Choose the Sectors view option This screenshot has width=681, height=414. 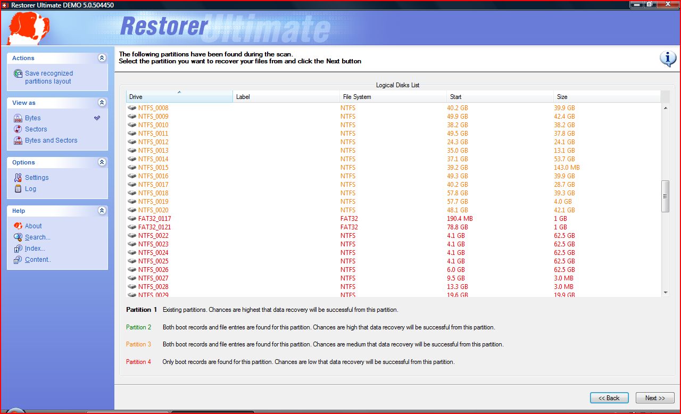pos(36,129)
